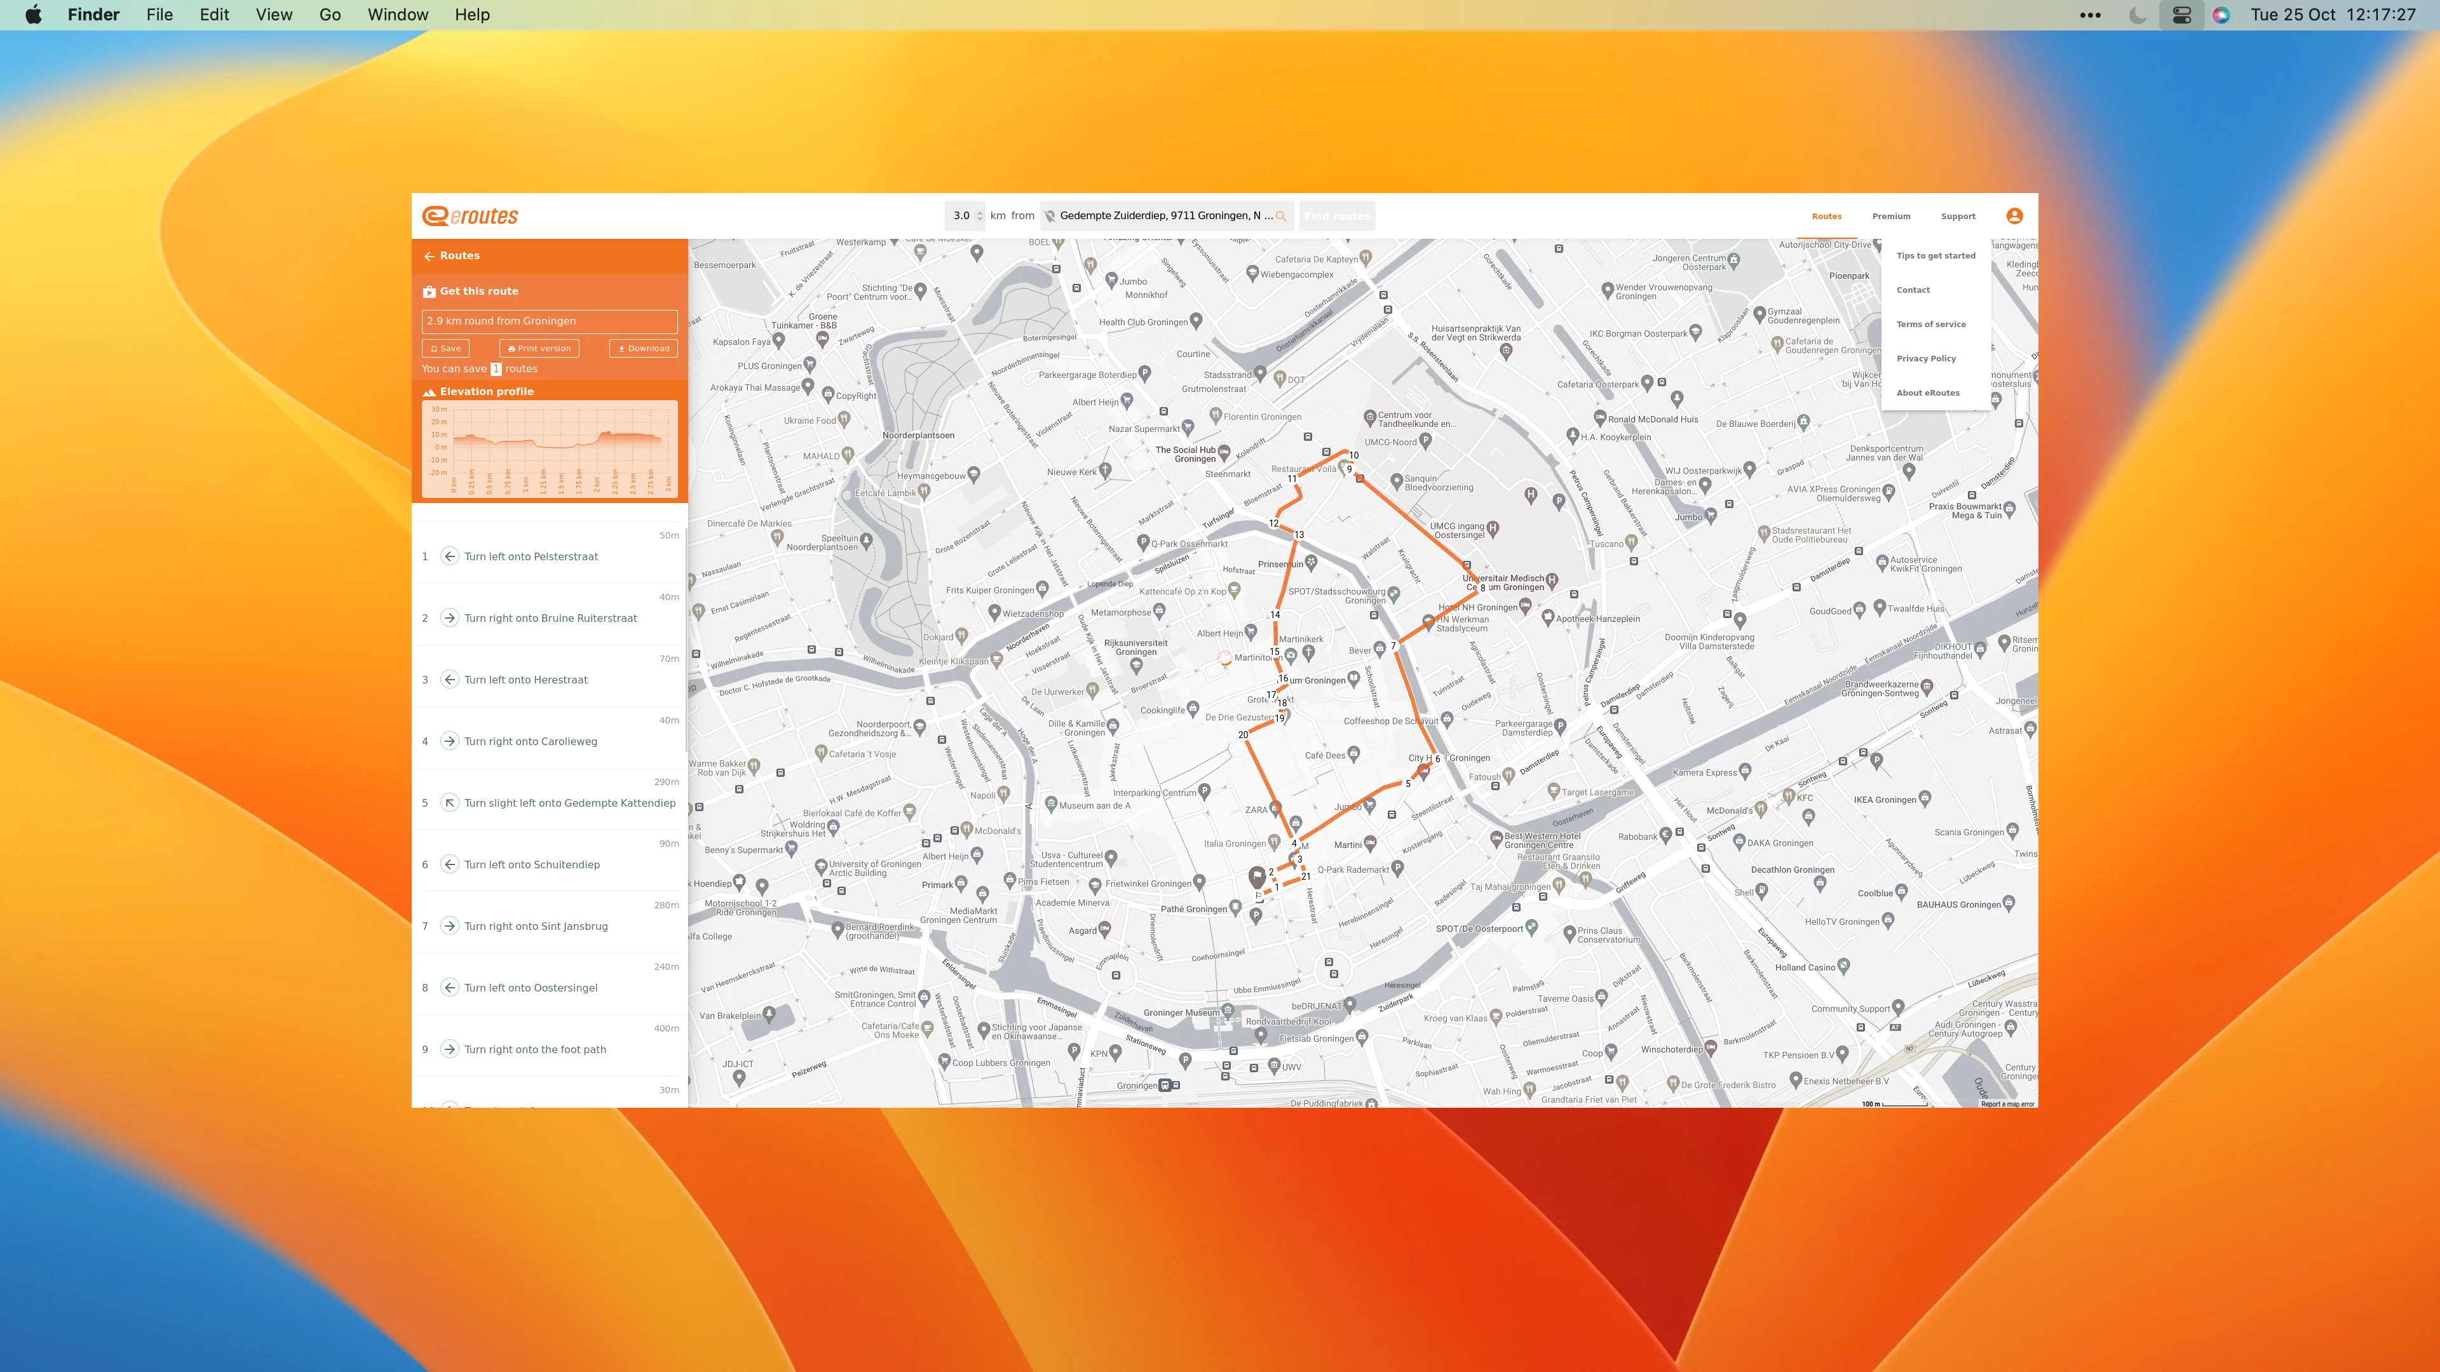Viewport: 2440px width, 1372px height.
Task: Expand the distance stepper dropdown
Action: (x=979, y=215)
